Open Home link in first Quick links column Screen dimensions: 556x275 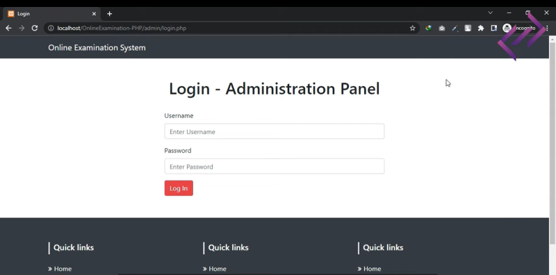tap(60, 269)
